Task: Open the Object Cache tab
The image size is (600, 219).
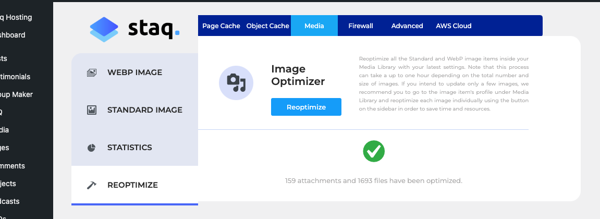Action: coord(267,26)
